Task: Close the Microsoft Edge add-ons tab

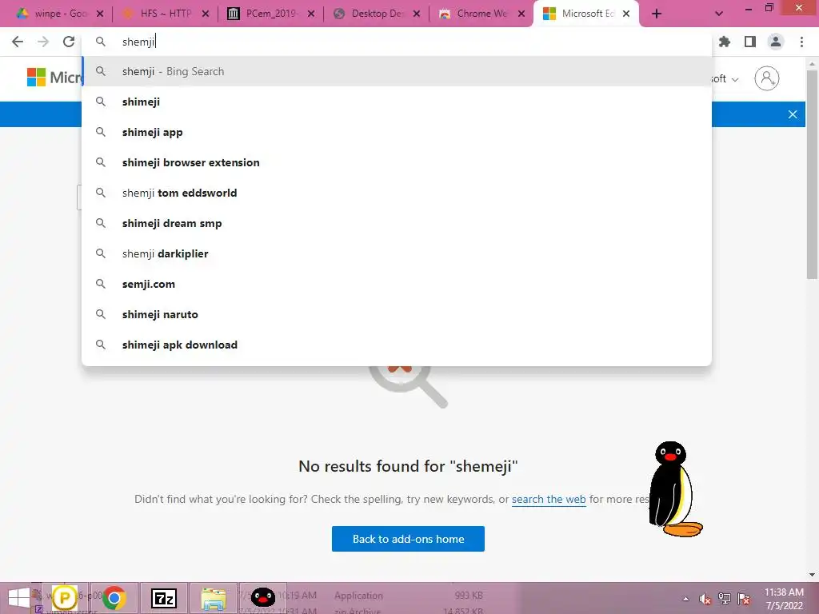Action: (x=626, y=14)
